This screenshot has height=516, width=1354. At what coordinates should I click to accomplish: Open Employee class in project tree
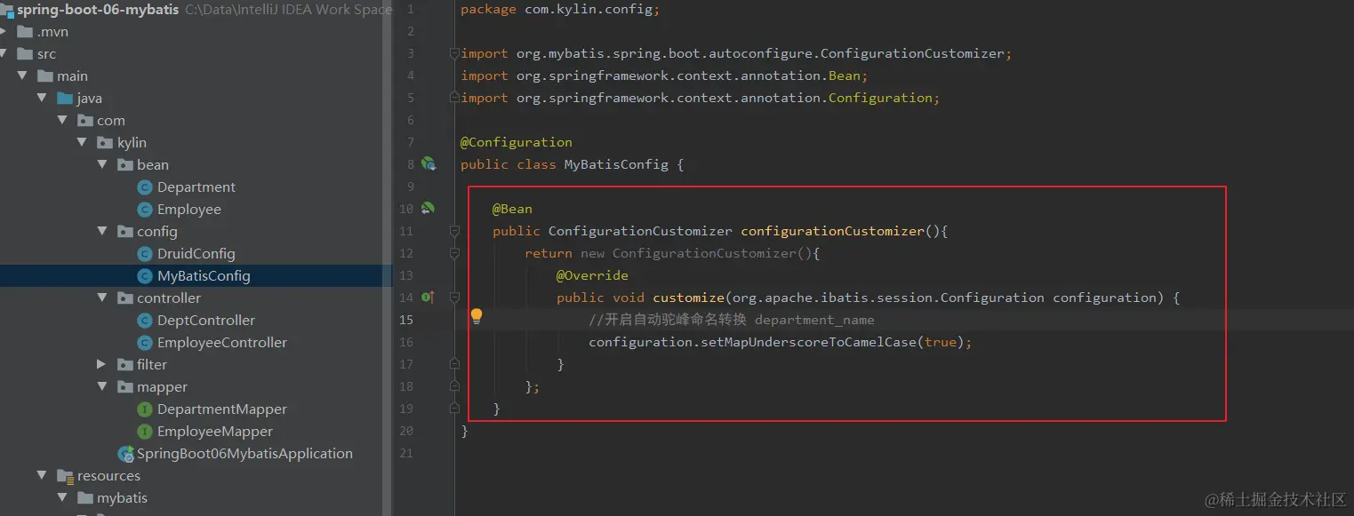point(189,209)
